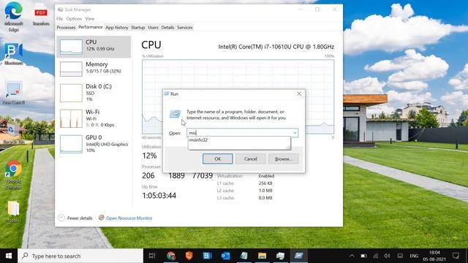Open the Free Cam 8 desktop shortcut

point(13,93)
